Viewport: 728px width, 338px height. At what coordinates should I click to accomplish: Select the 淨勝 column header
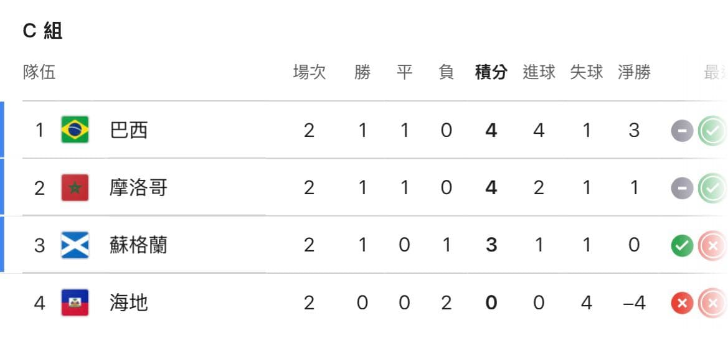[x=634, y=72]
